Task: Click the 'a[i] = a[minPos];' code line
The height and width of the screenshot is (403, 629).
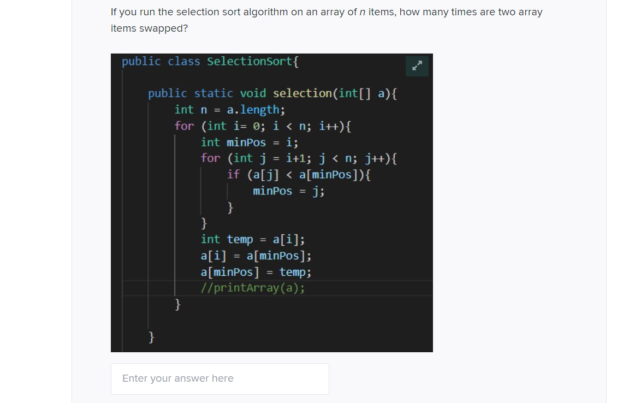Action: point(256,256)
